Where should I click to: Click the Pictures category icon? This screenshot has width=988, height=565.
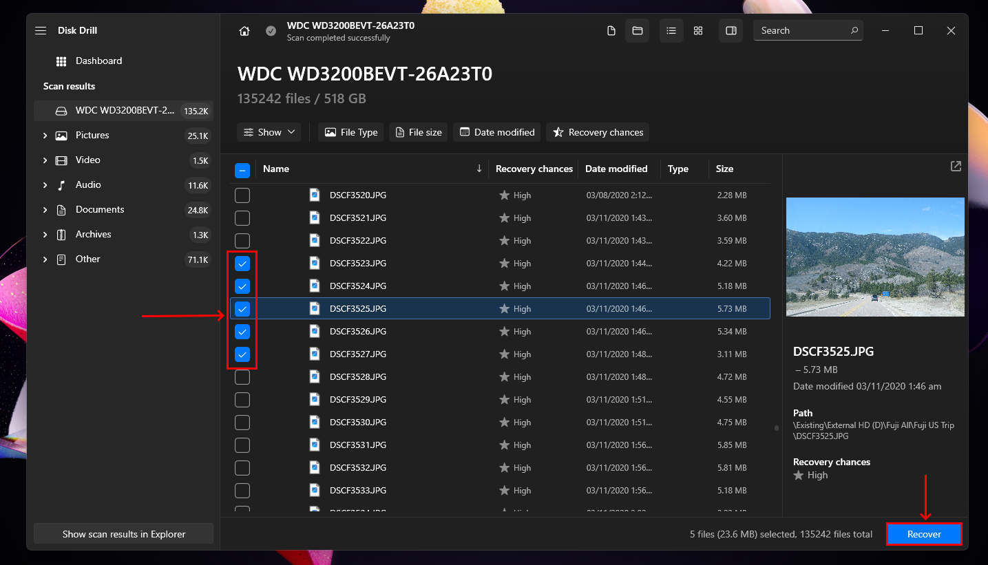coord(61,136)
